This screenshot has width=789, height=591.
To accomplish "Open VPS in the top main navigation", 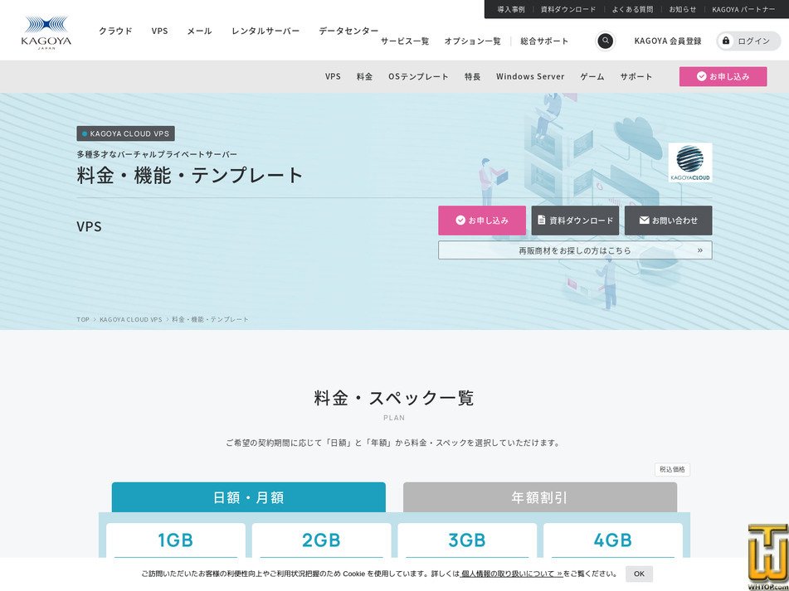I will [159, 31].
